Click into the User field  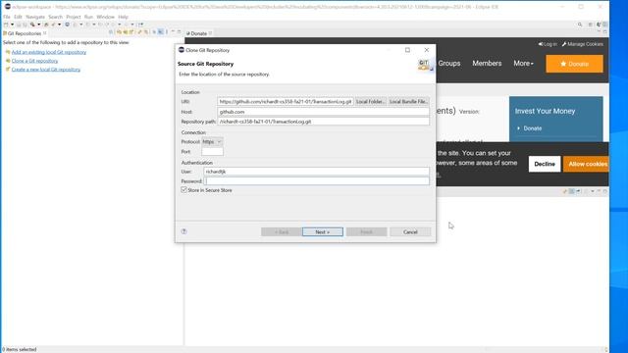tap(316, 172)
